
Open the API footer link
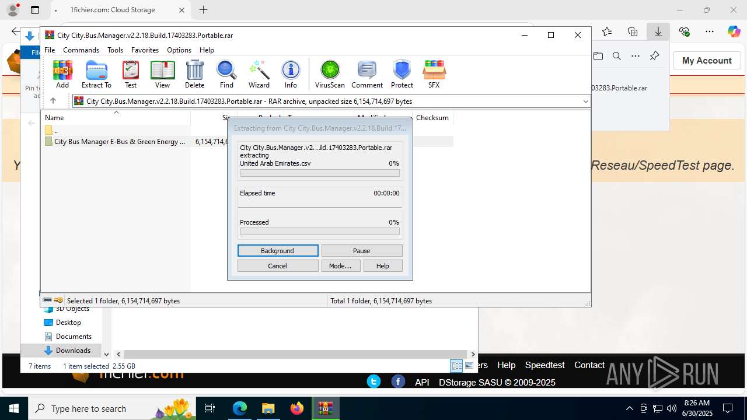tap(422, 383)
